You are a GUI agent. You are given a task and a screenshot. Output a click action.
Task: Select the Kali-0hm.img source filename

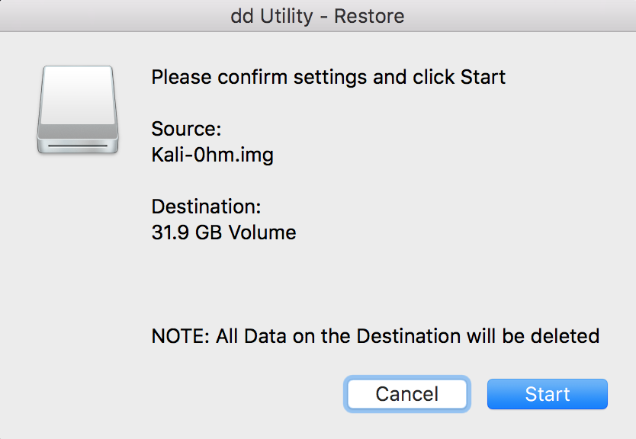213,155
